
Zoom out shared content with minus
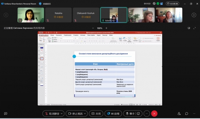coord(93,28)
